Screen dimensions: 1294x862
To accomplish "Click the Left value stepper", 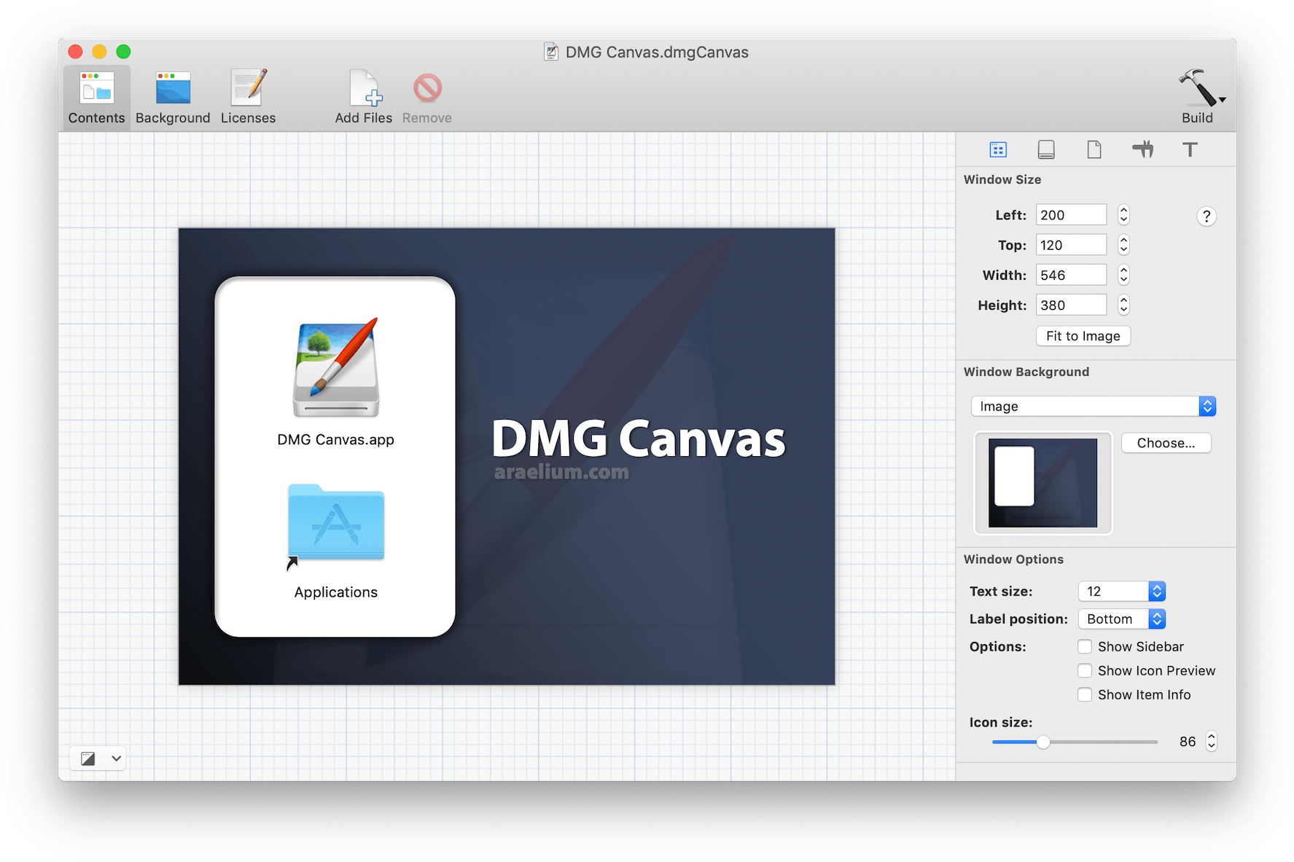I will point(1123,215).
